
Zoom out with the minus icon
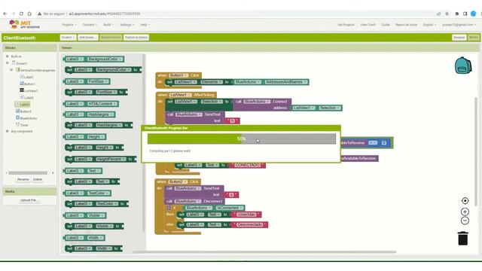465,221
